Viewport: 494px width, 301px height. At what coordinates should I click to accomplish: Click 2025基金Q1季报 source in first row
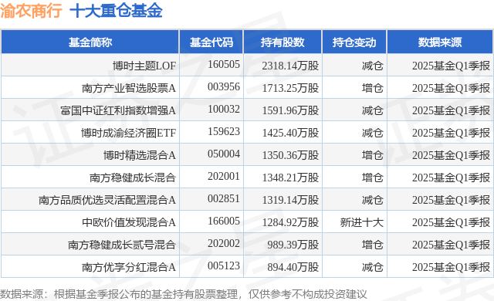click(x=451, y=66)
